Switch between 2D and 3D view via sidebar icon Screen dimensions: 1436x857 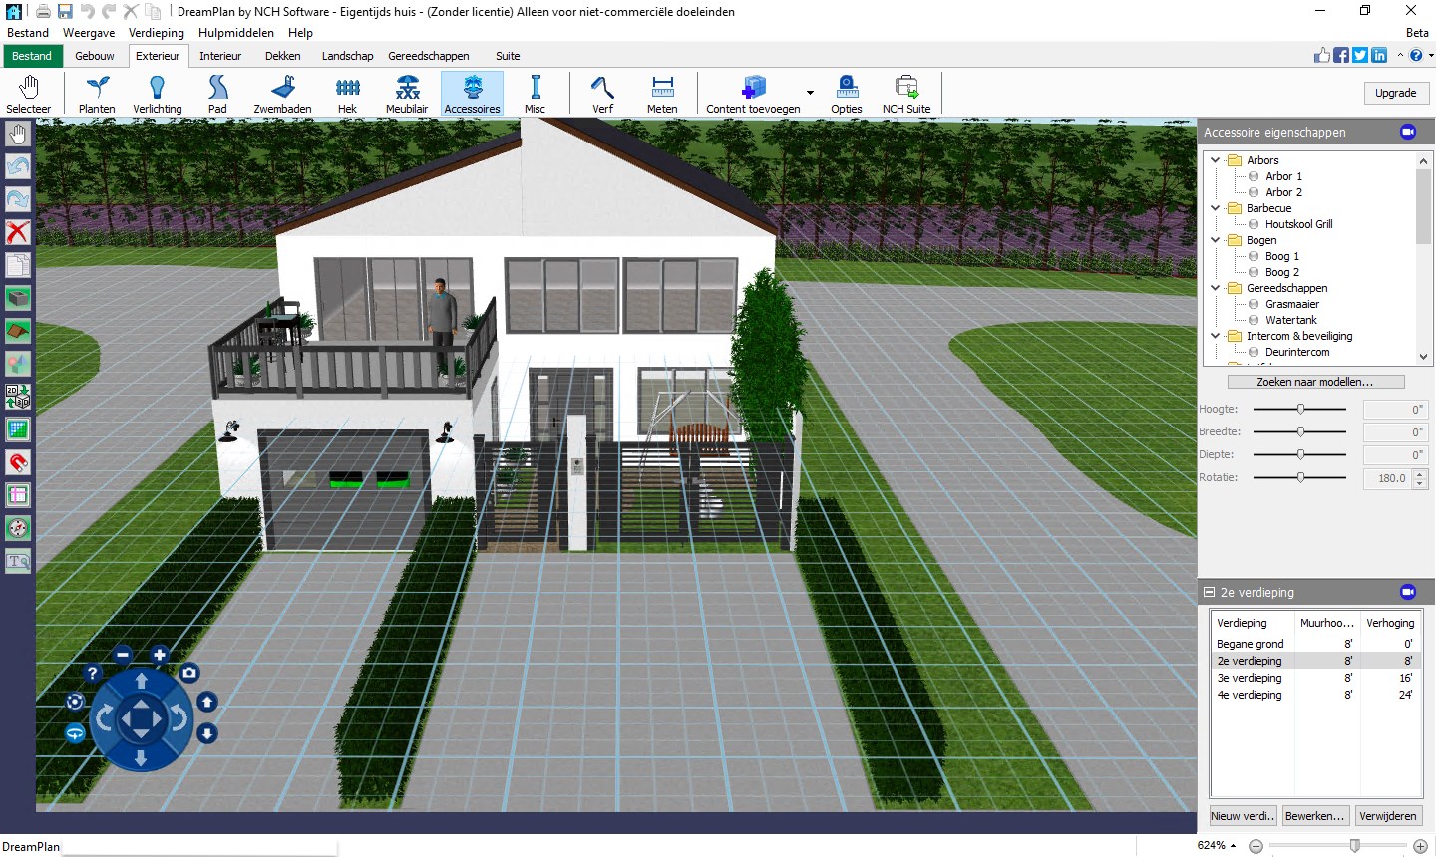coord(18,397)
